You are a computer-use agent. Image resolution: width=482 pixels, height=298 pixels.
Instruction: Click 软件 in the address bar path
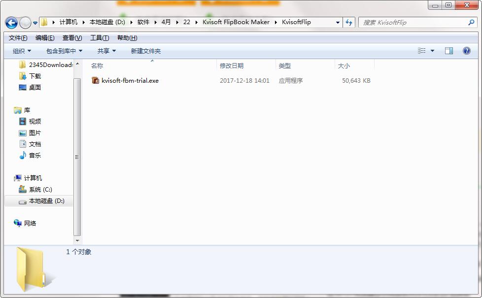(x=143, y=22)
